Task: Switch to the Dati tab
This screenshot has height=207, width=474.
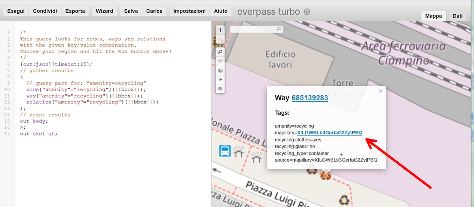Action: coord(457,16)
